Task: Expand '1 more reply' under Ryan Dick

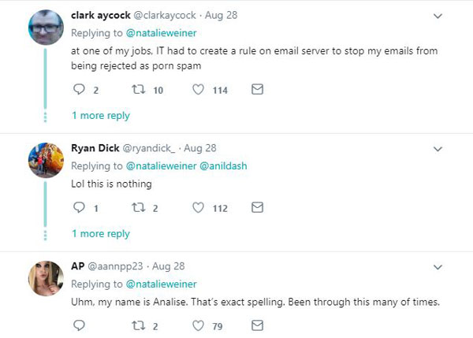Action: click(x=101, y=234)
